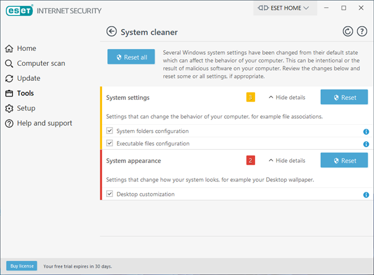This screenshot has height=275, width=374.
Task: Close the ESET window
Action: pyautogui.click(x=361, y=8)
